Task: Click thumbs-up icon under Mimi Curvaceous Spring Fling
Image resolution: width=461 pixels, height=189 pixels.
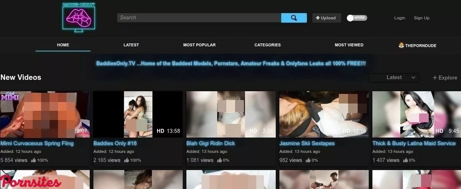Action: [x=33, y=160]
